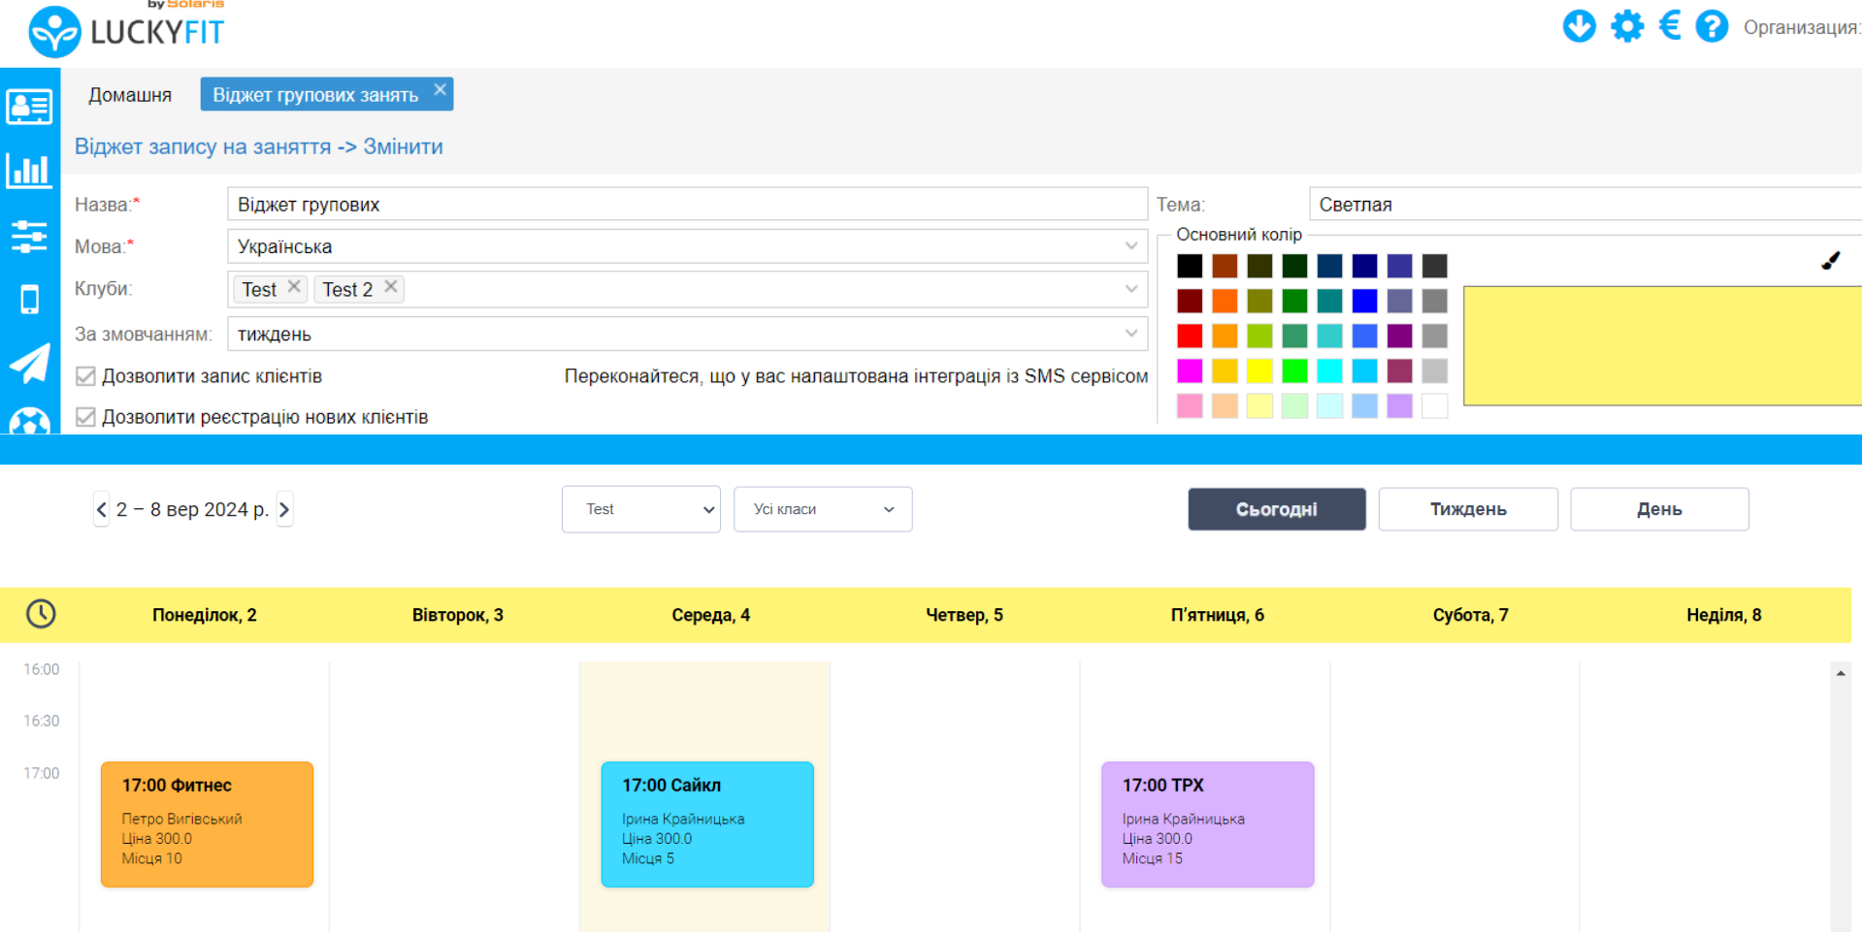The width and height of the screenshot is (1862, 937).
Task: Toggle Дозволити запис клієнтів checkbox
Action: click(85, 376)
